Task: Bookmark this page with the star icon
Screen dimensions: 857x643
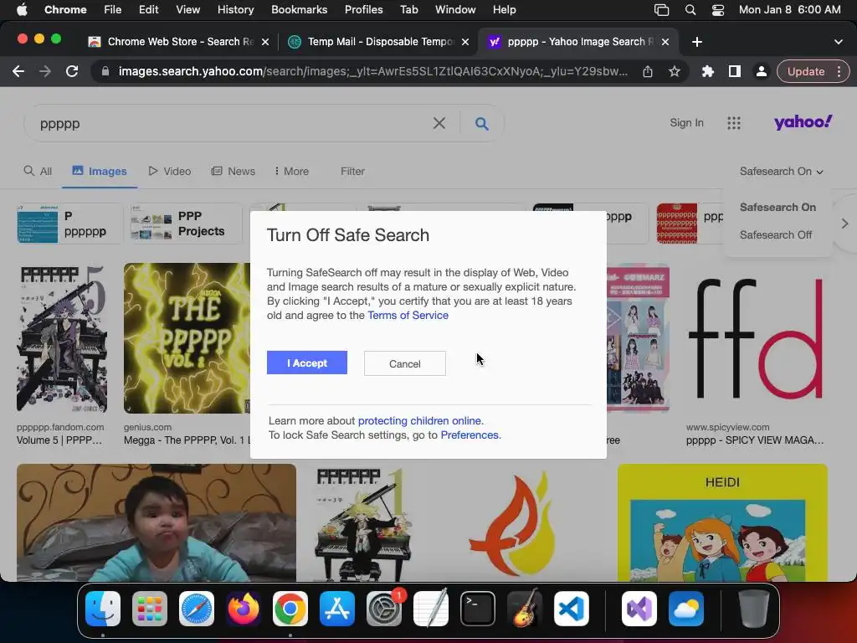Action: pos(675,72)
